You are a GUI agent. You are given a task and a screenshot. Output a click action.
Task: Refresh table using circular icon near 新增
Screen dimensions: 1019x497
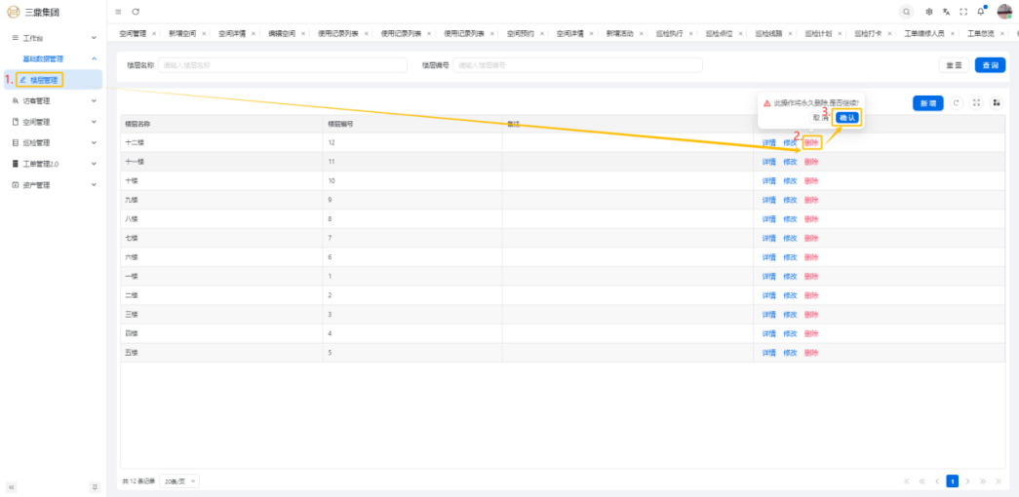957,103
